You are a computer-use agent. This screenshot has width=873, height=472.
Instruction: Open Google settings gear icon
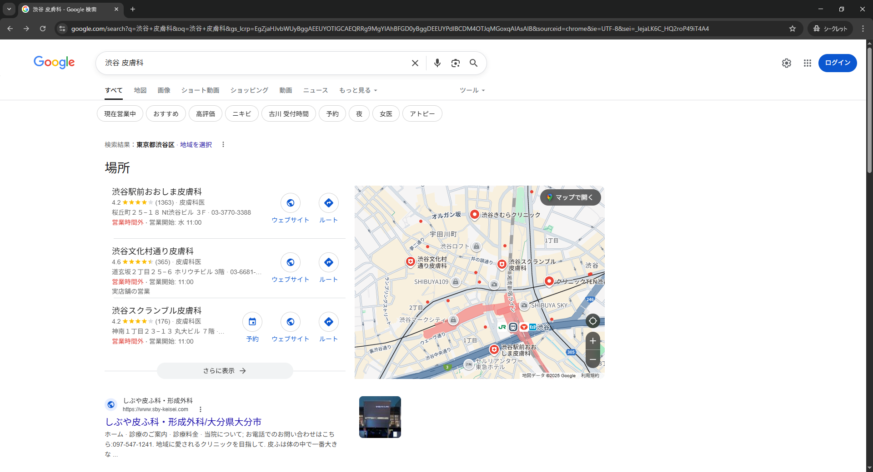point(787,63)
